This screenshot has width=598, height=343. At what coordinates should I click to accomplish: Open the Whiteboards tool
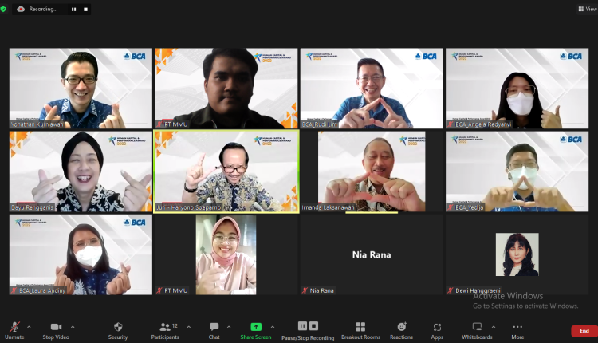[477, 327]
